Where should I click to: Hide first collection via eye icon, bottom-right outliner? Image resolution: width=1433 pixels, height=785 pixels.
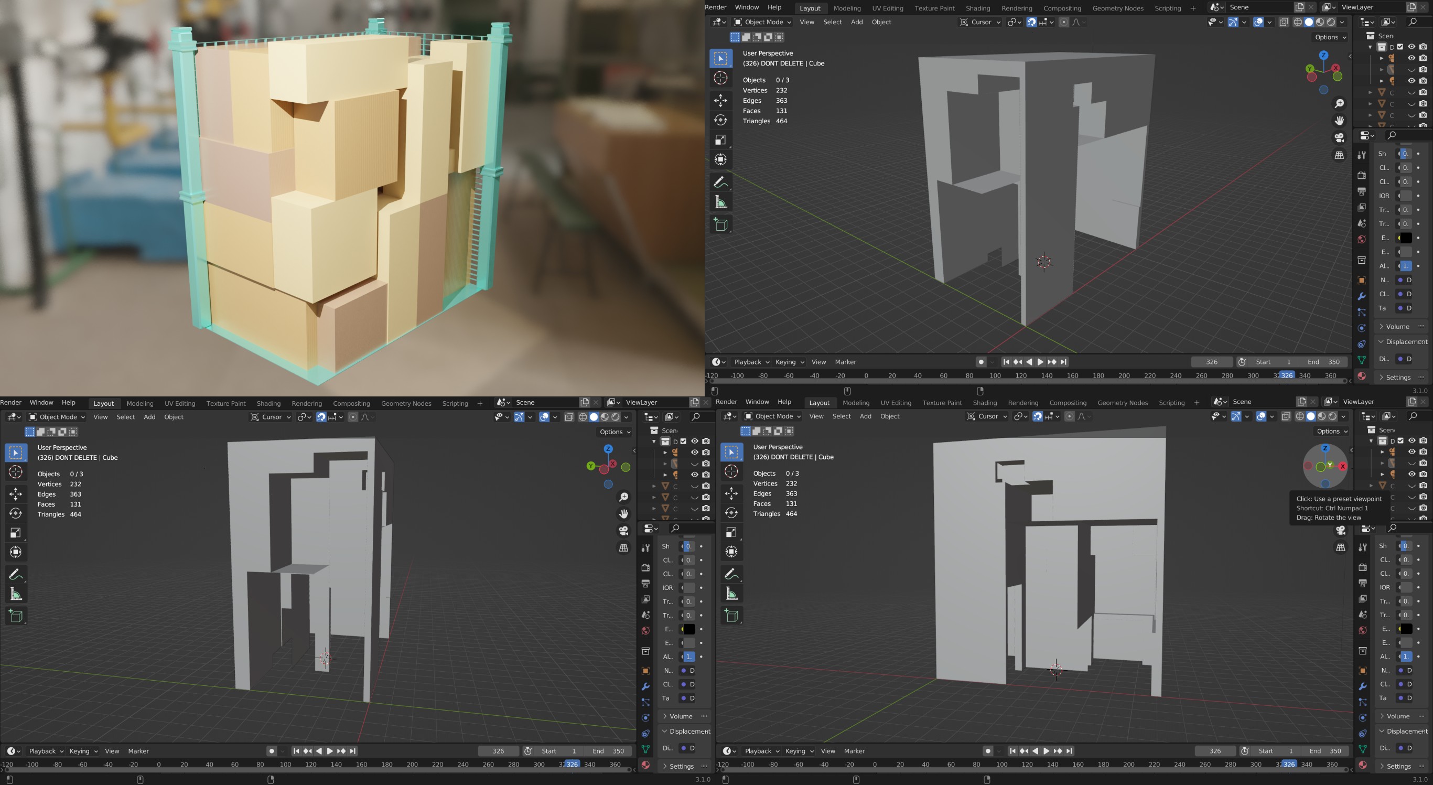coord(1412,440)
